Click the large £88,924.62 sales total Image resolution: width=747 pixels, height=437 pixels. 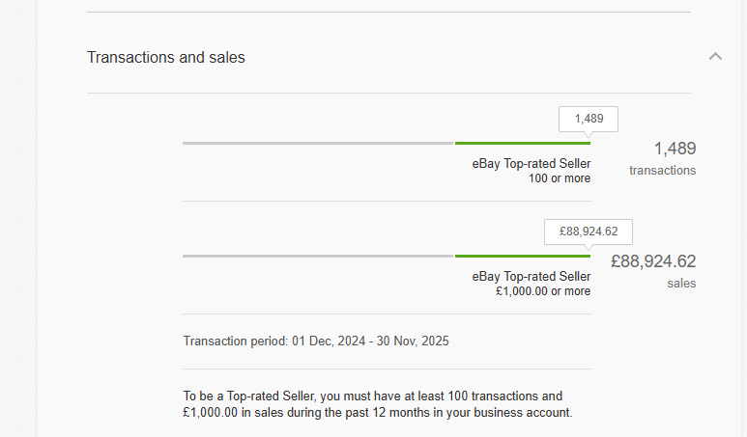(653, 261)
